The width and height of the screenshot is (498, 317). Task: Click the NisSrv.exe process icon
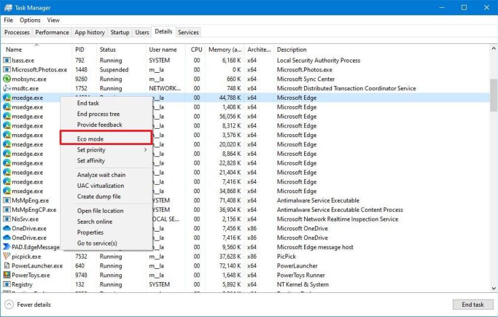click(7, 219)
